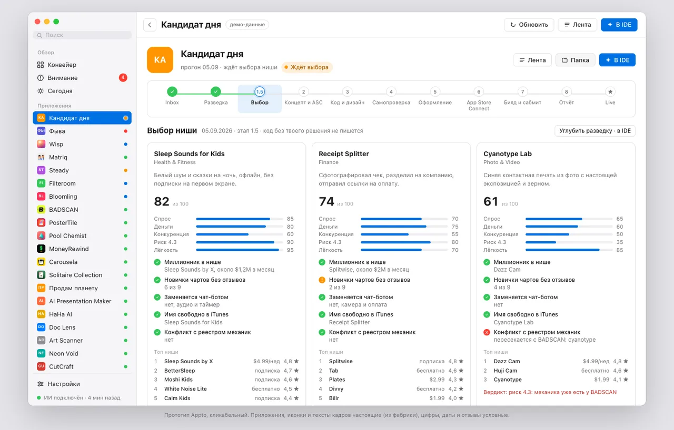Select the Cyanotype Lab card title

click(x=508, y=154)
